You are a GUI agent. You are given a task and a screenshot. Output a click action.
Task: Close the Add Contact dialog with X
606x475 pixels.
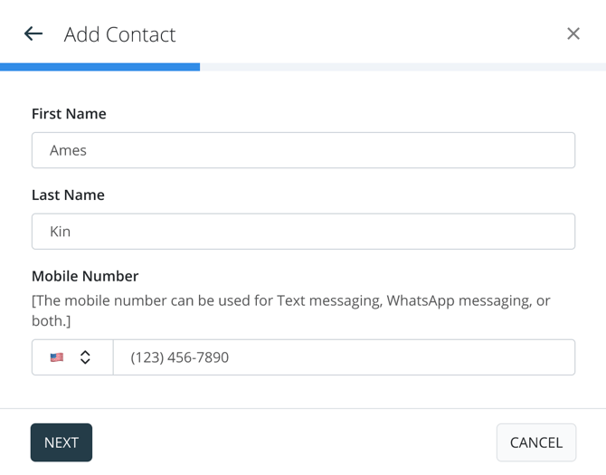pos(573,34)
